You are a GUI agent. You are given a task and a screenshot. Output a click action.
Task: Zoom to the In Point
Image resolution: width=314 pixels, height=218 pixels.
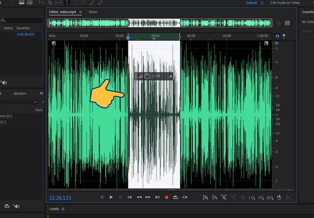pyautogui.click(x=252, y=198)
